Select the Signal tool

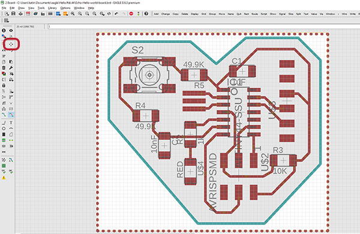pyautogui.click(x=11, y=140)
